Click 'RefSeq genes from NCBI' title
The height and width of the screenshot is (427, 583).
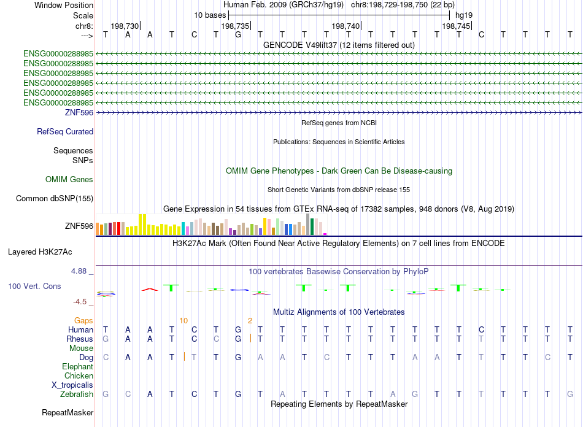point(339,123)
